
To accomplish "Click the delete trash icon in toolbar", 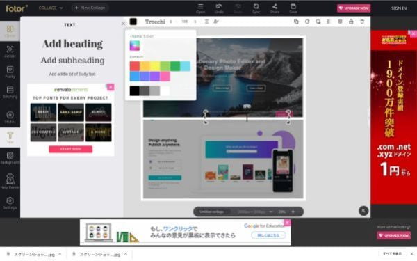I will click(x=362, y=22).
